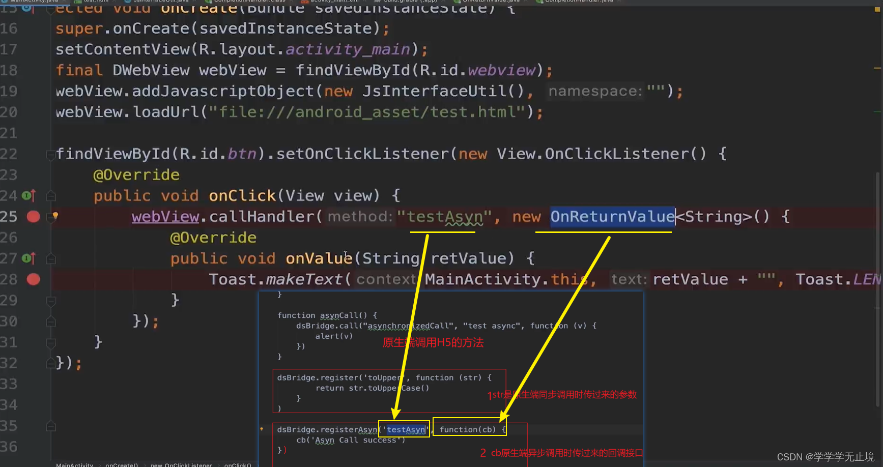Click the onClick method name on line 24

pyautogui.click(x=242, y=196)
